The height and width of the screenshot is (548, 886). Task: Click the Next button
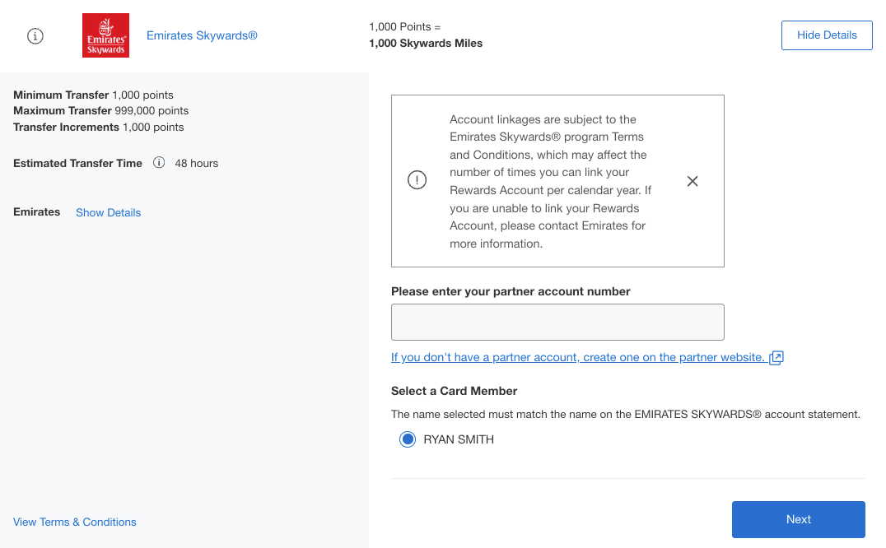(x=798, y=519)
